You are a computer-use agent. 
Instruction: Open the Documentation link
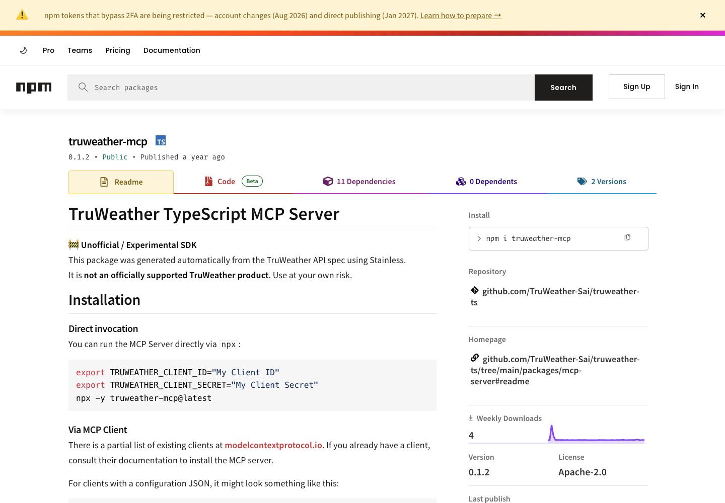(172, 50)
